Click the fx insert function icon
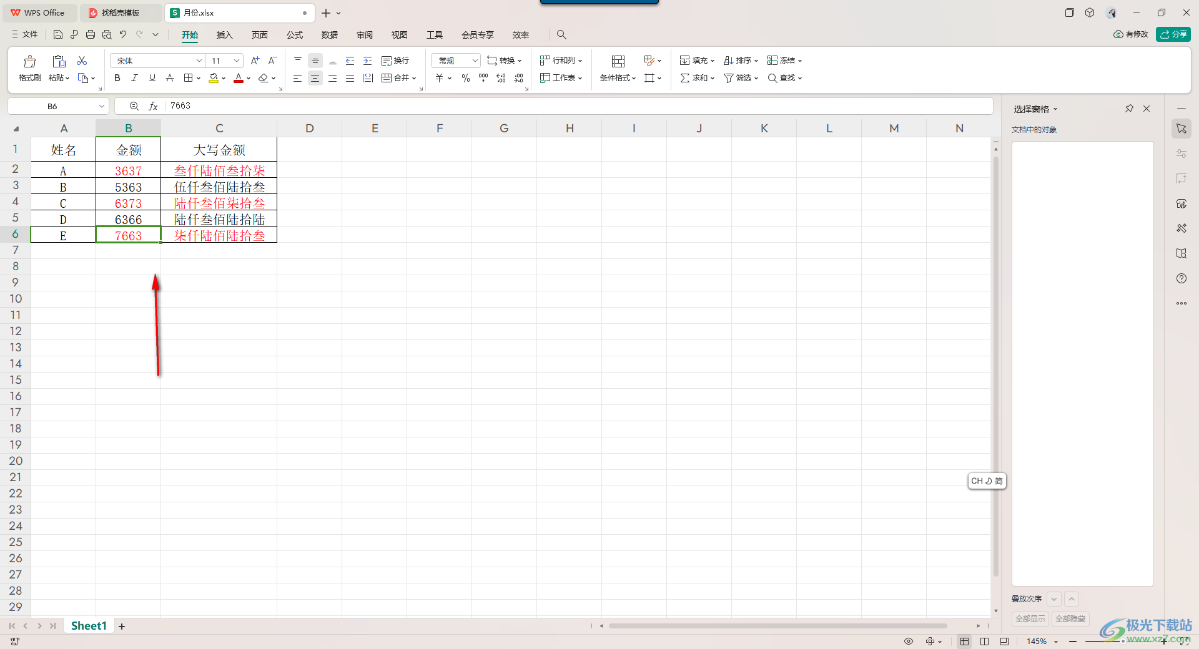Image resolution: width=1199 pixels, height=649 pixels. point(153,106)
